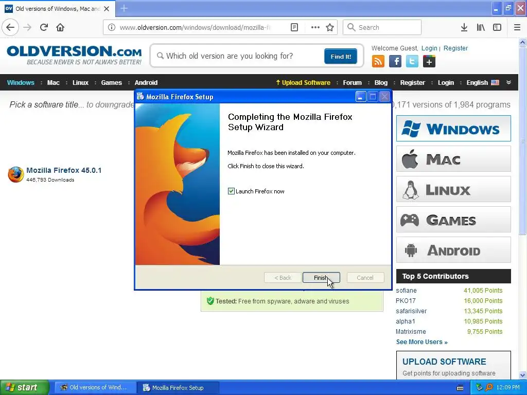Uncheck Launch Firefox now checkbox
The width and height of the screenshot is (527, 395).
point(231,191)
